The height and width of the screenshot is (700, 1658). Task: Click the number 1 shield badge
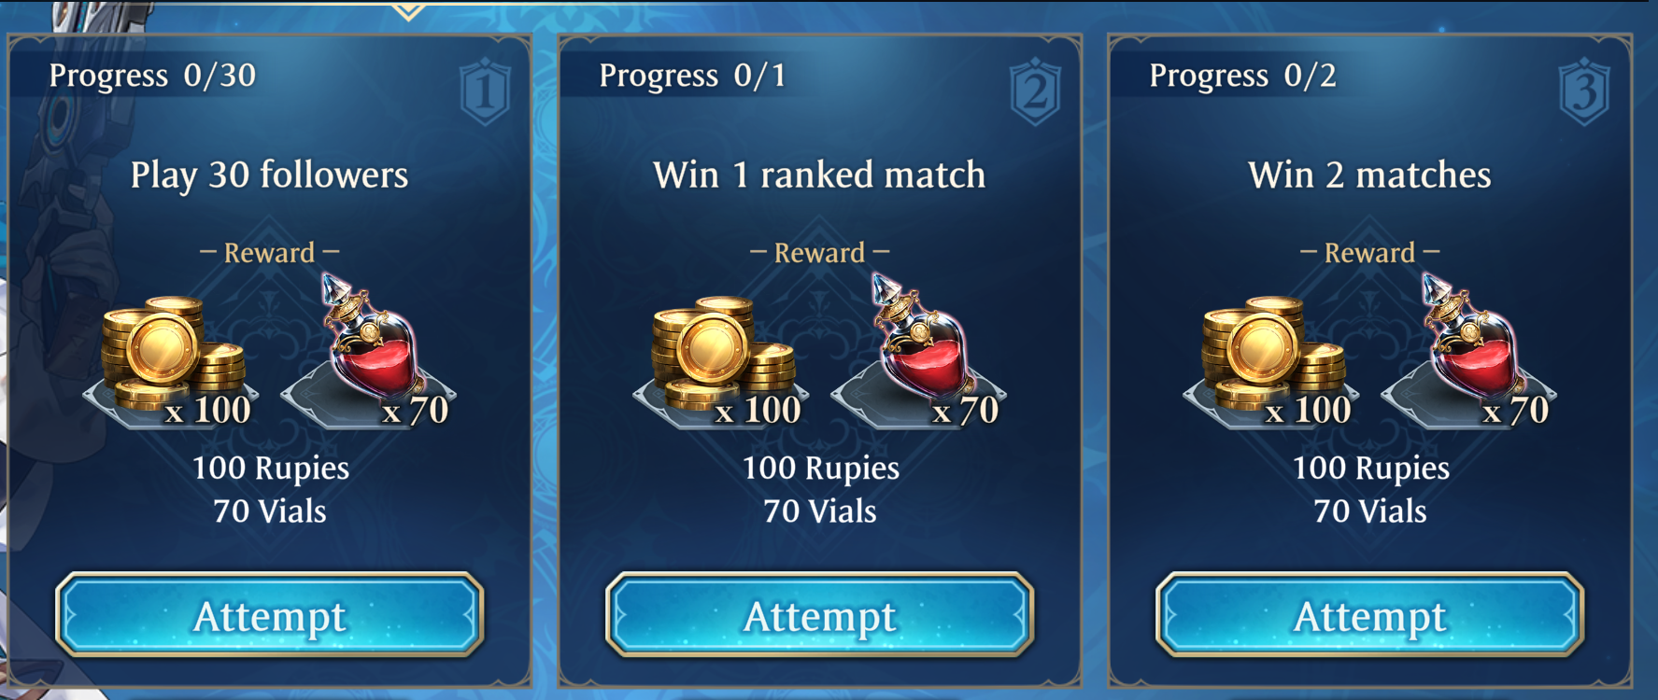point(485,91)
